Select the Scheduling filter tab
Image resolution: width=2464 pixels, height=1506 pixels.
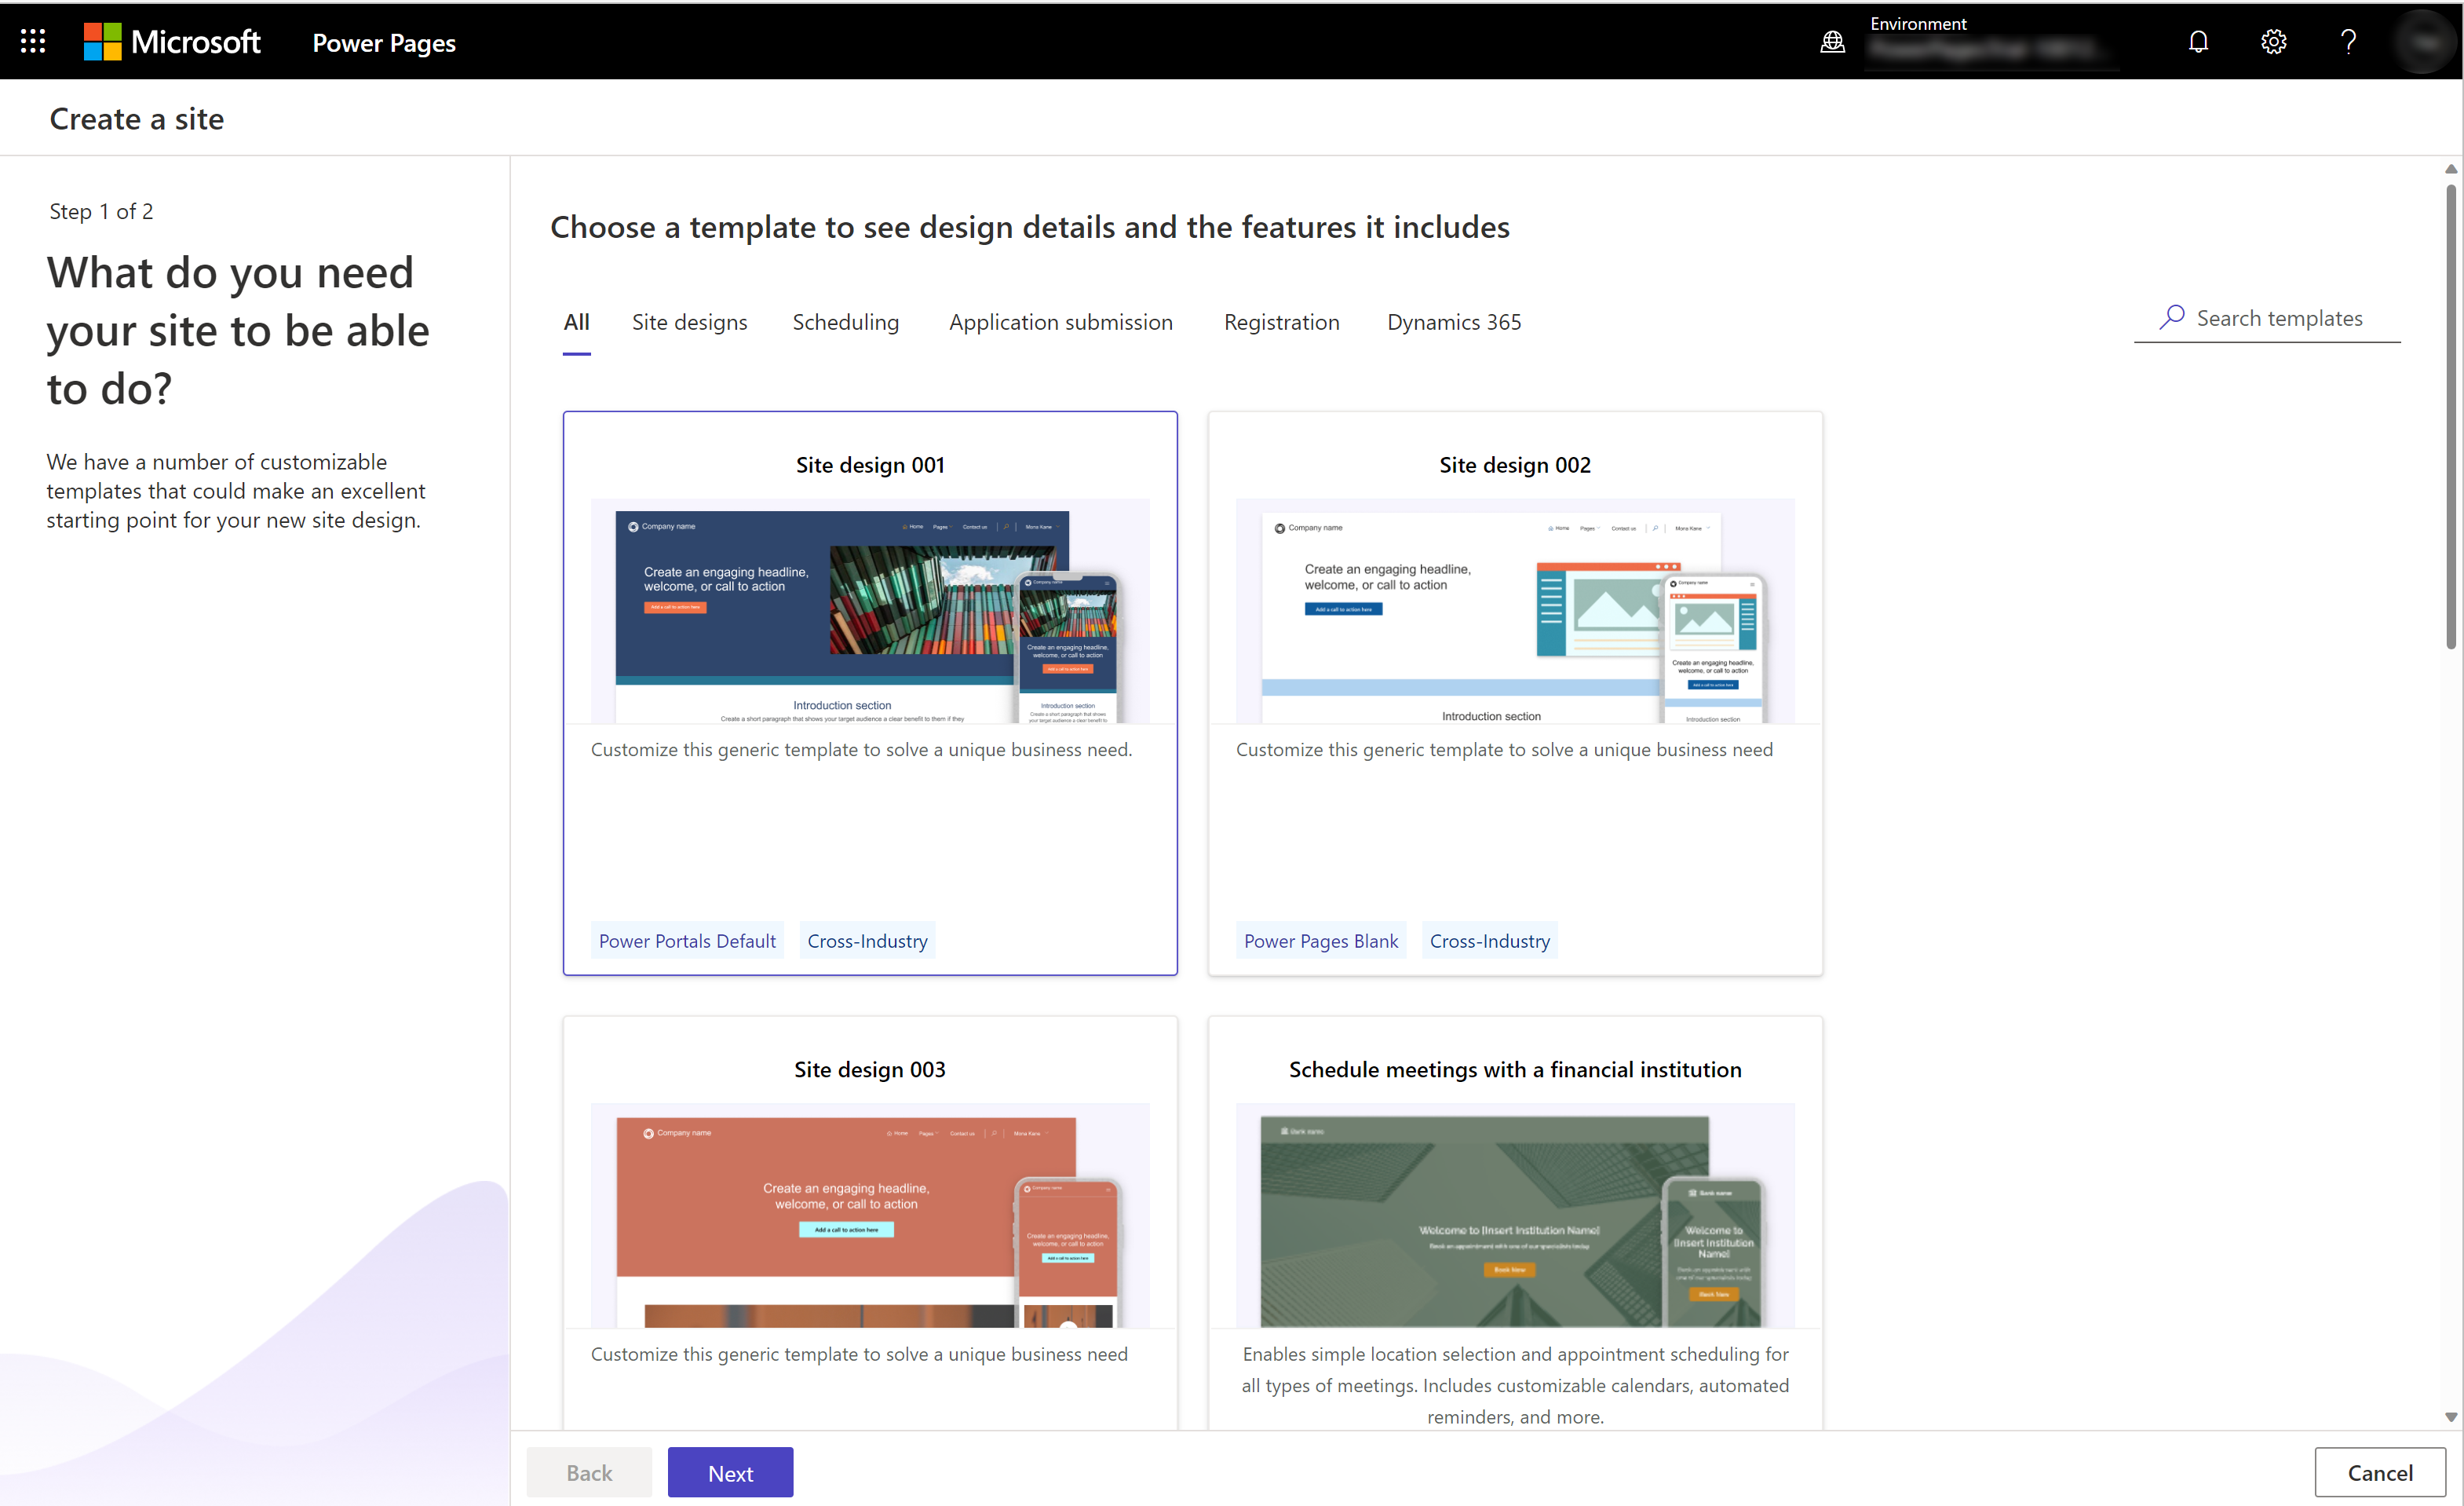846,320
